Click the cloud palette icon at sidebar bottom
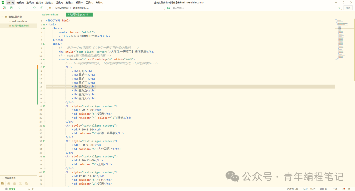The height and width of the screenshot is (191, 355). tap(27, 183)
